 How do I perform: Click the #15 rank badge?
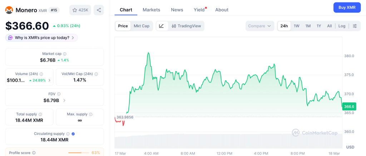coord(54,10)
